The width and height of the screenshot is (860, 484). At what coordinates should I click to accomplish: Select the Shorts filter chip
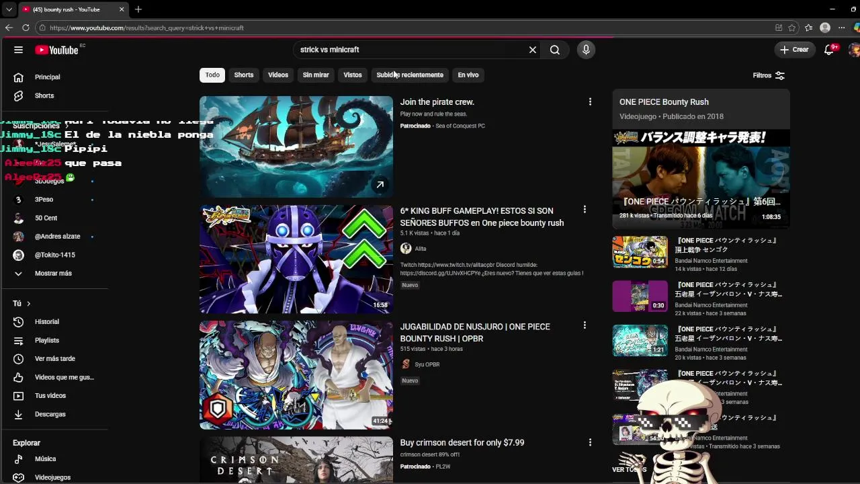pos(244,75)
